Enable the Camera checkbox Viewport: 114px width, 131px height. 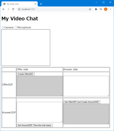click(x=3, y=27)
